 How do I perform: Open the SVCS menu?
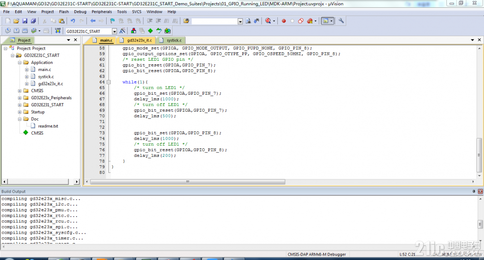point(137,12)
